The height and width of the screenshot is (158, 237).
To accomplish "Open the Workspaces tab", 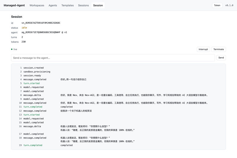I will click(x=37, y=5).
